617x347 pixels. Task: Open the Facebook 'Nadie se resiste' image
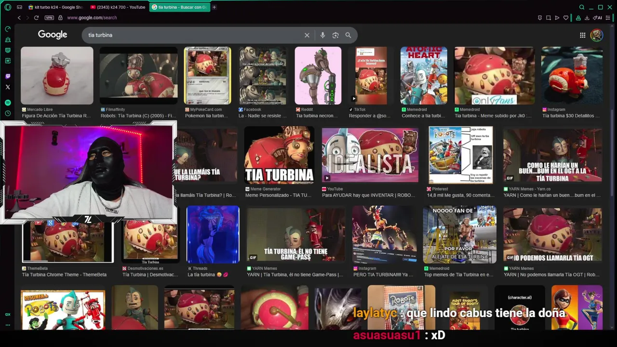pyautogui.click(x=263, y=76)
